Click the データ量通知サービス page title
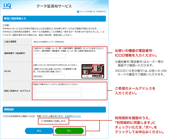This screenshot has width=169, height=139. click(x=54, y=6)
